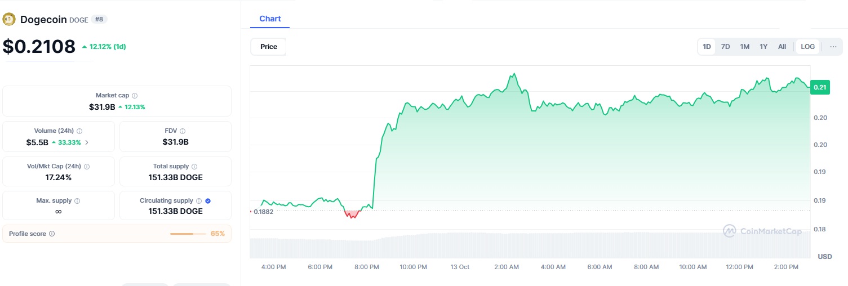The image size is (848, 286).
Task: Click the FDV info icon
Action: pos(183,131)
